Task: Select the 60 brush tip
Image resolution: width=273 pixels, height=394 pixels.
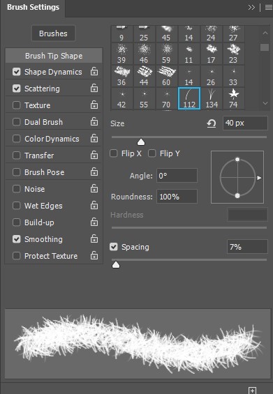Action: click(x=166, y=76)
